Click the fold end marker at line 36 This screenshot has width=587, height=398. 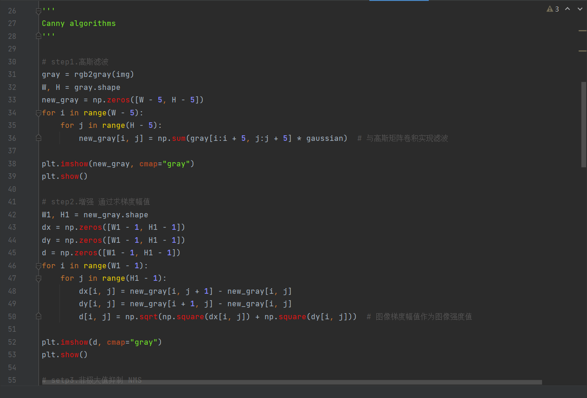pyautogui.click(x=39, y=138)
